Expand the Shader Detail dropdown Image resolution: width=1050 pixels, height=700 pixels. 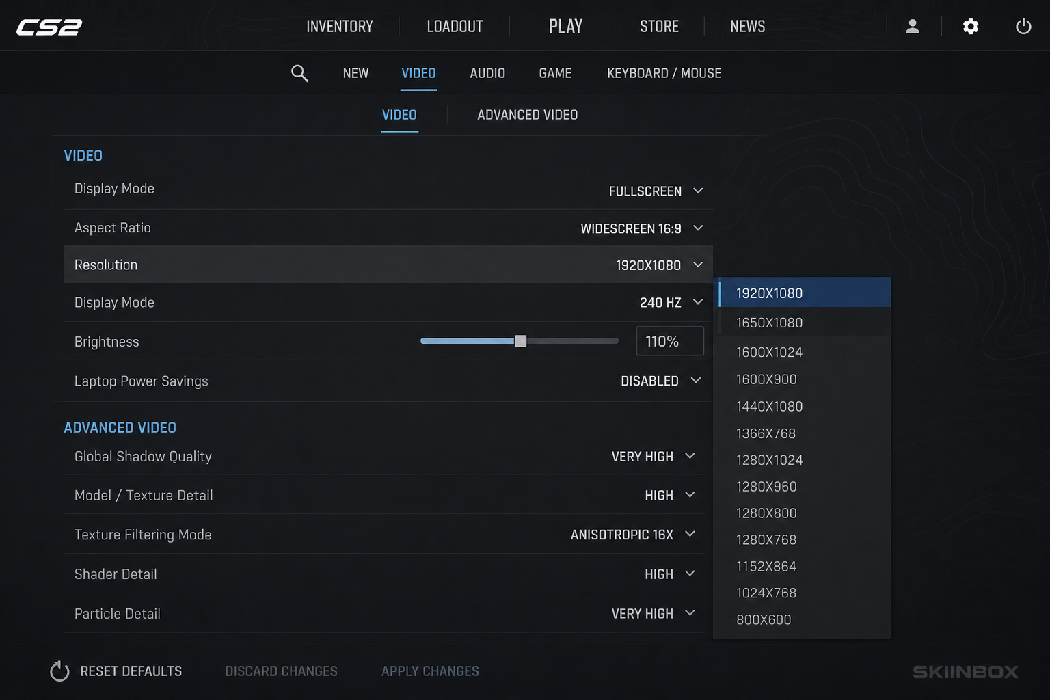[670, 574]
